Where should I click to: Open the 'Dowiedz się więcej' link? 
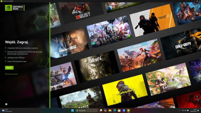pyautogui.click(x=11, y=74)
